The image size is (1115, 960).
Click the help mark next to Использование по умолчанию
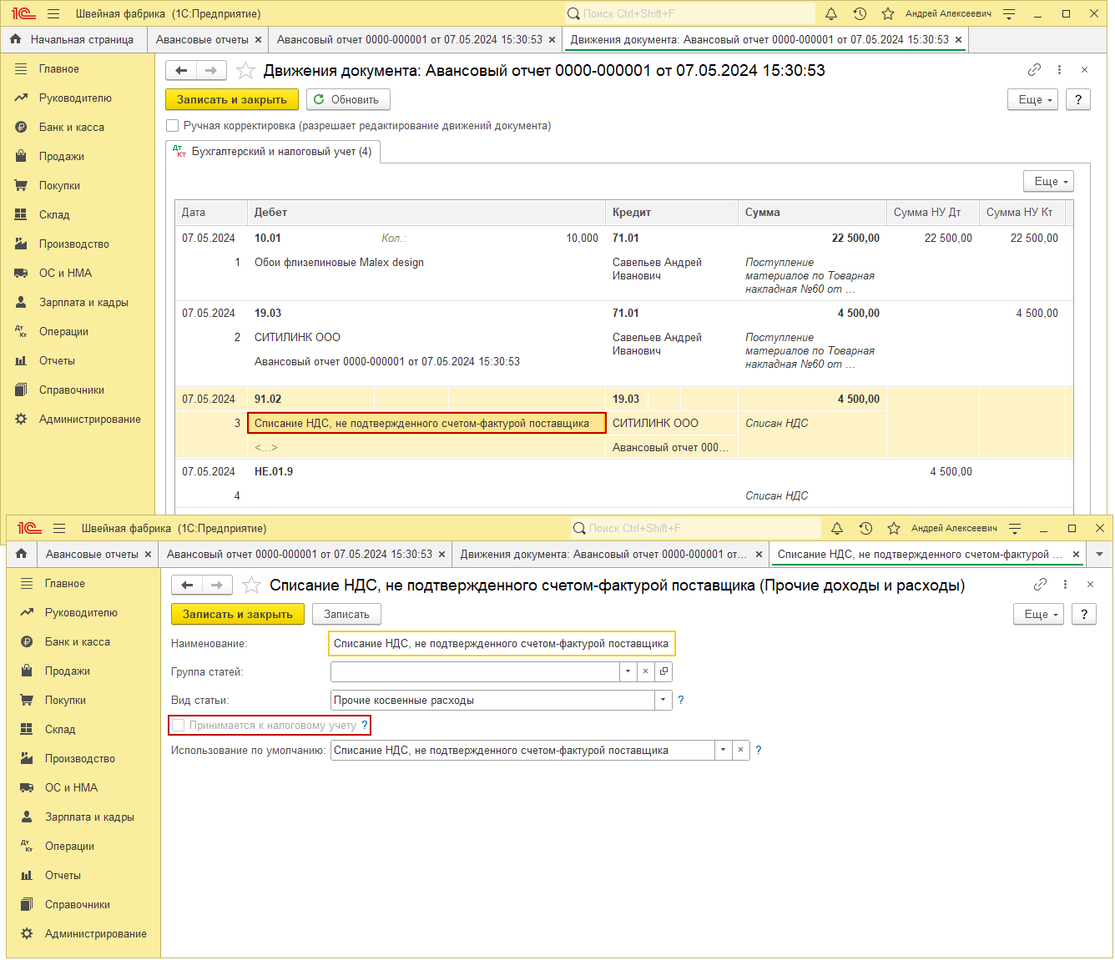tap(759, 750)
